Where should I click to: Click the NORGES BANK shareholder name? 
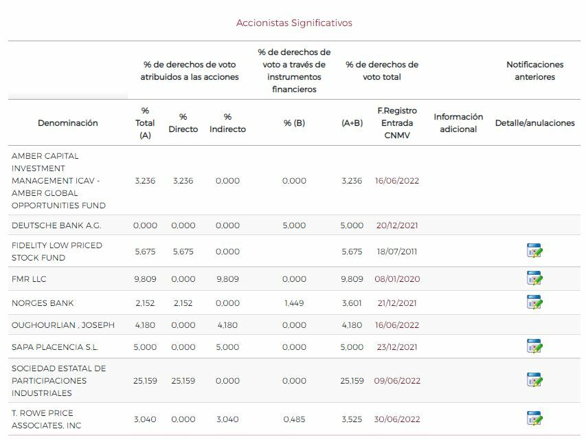43,303
